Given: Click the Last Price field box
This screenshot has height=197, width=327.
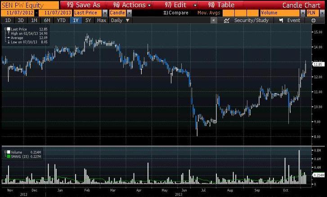Looking at the screenshot, I should [x=88, y=13].
